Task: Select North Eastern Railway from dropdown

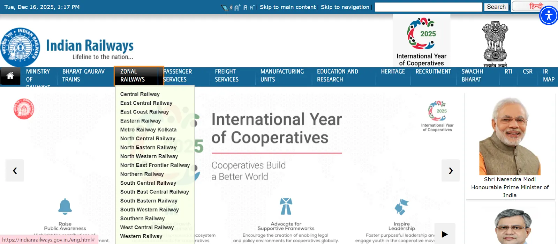Action: 148,147
